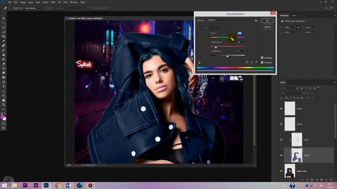Screen dimensions: 337x189
Task: Select the Eraser tool
Action: click(x=4, y=64)
